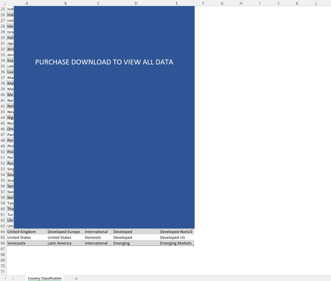Click the United States cell in column B

(66, 237)
